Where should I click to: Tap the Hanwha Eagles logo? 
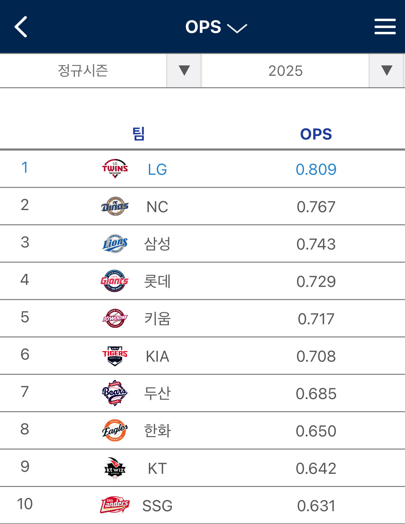coord(115,431)
